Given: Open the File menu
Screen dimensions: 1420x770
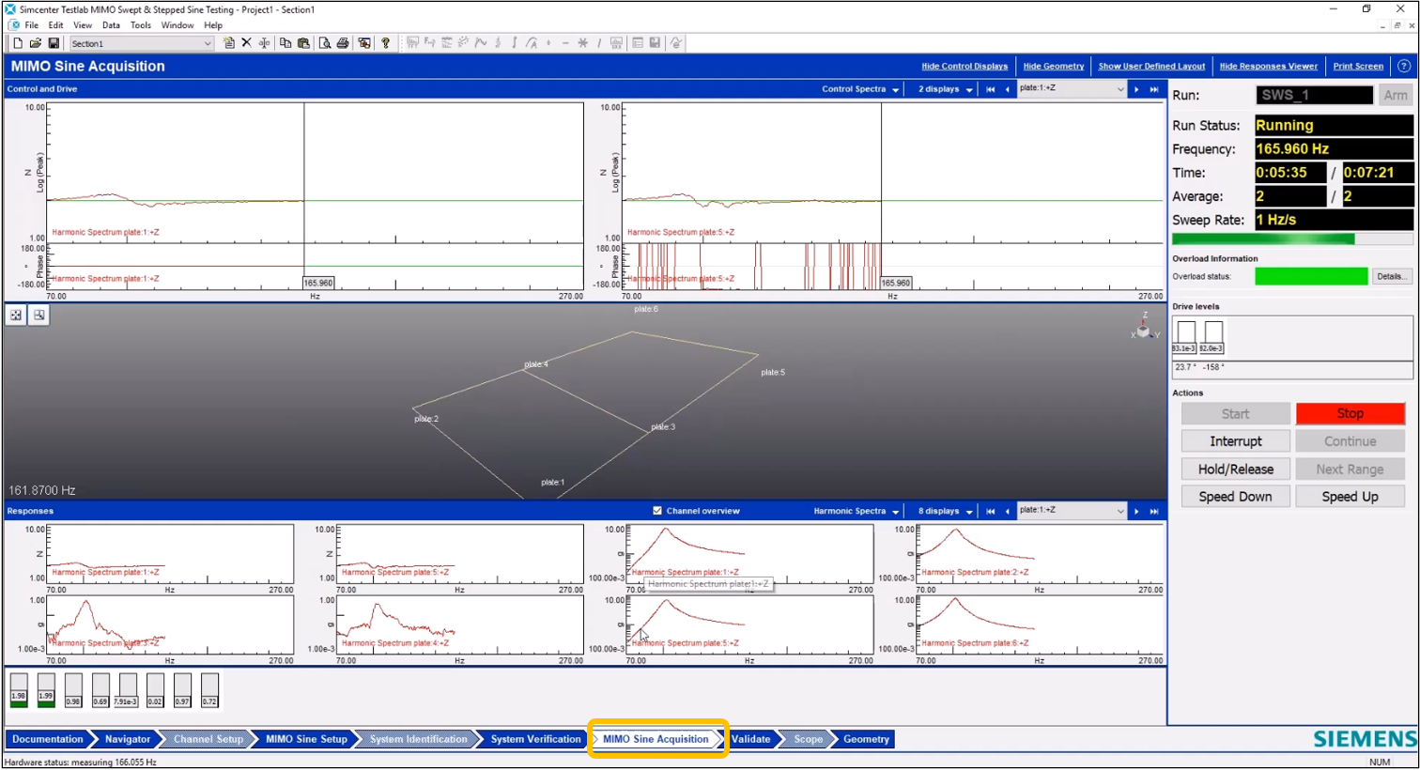Looking at the screenshot, I should coord(32,25).
